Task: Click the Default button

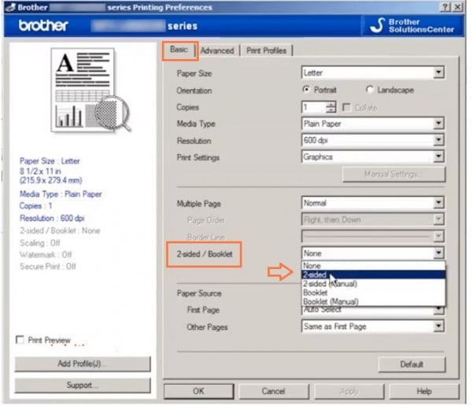Action: tap(411, 364)
